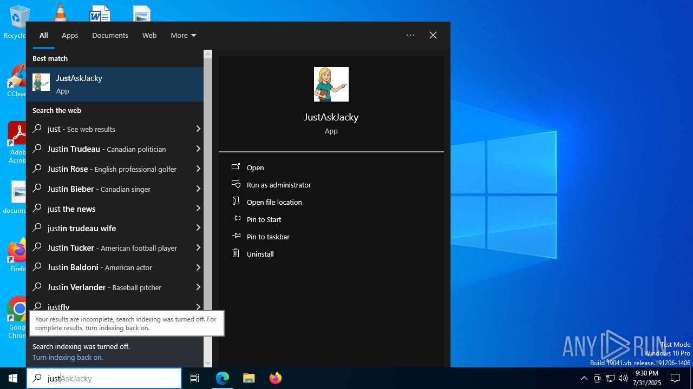Viewport: 693px width, 389px height.
Task: Expand the Justin Tucker result chevron
Action: tap(198, 247)
